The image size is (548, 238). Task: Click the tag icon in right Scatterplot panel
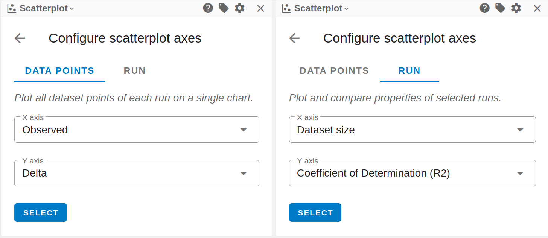coord(500,8)
